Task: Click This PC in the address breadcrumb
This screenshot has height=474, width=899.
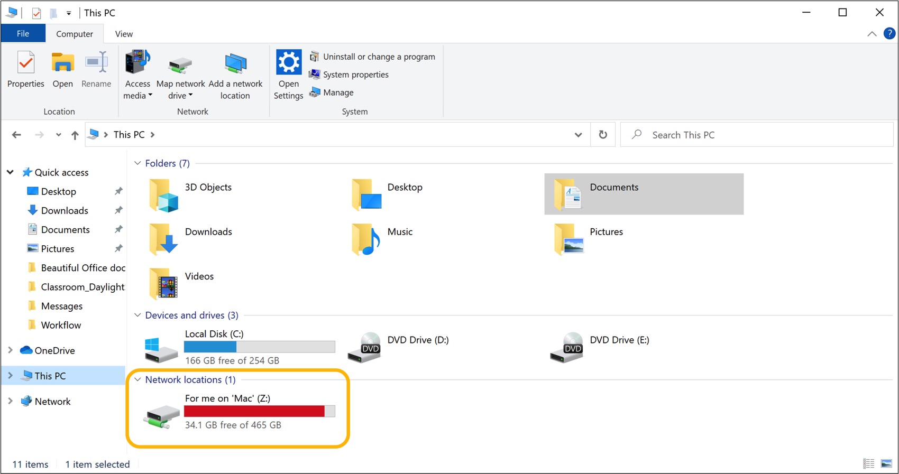Action: [x=129, y=135]
